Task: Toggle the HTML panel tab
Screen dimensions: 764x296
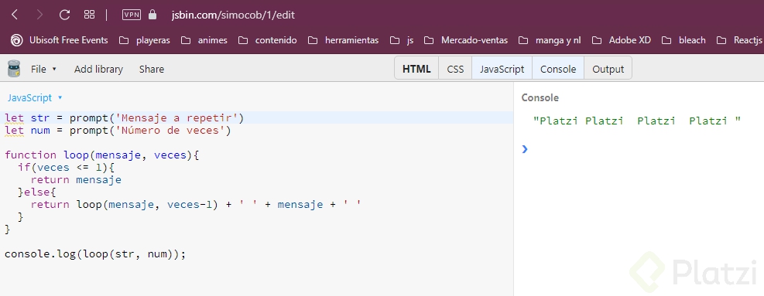Action: tap(416, 69)
